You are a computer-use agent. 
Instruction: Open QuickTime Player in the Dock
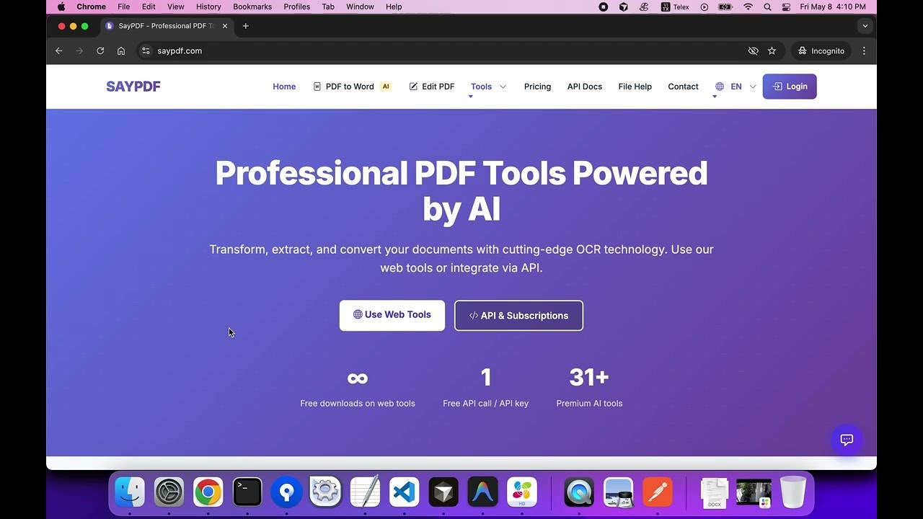[x=579, y=492]
